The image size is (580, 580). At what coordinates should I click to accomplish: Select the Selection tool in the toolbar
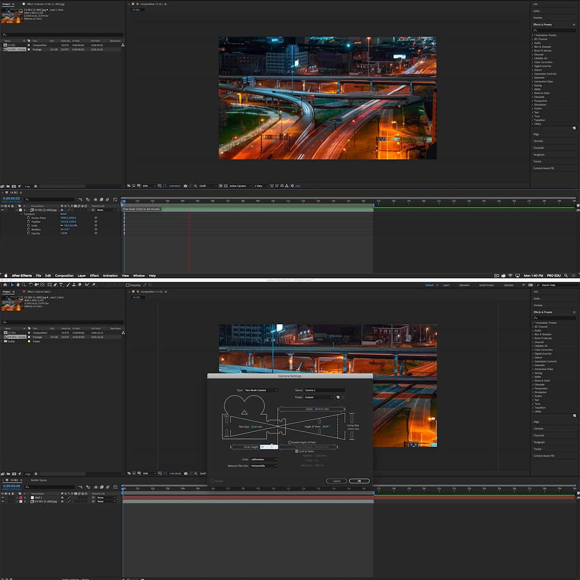pyautogui.click(x=12, y=285)
